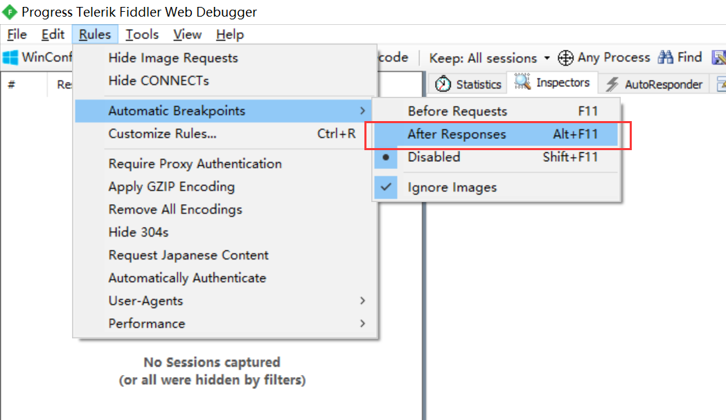This screenshot has height=420, width=726.
Task: Toggle Require Proxy Authentication
Action: (x=225, y=164)
